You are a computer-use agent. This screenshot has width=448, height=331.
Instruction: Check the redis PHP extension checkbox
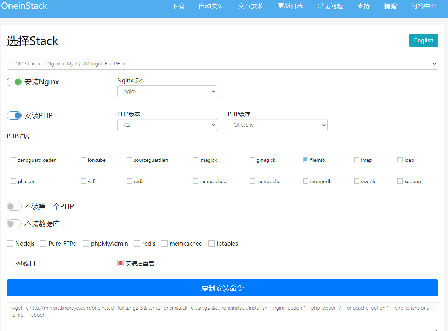point(129,181)
